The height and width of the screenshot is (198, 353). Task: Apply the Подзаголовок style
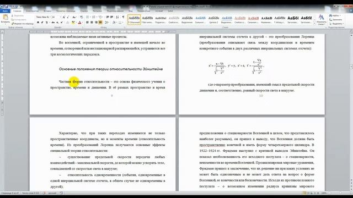tap(161, 20)
